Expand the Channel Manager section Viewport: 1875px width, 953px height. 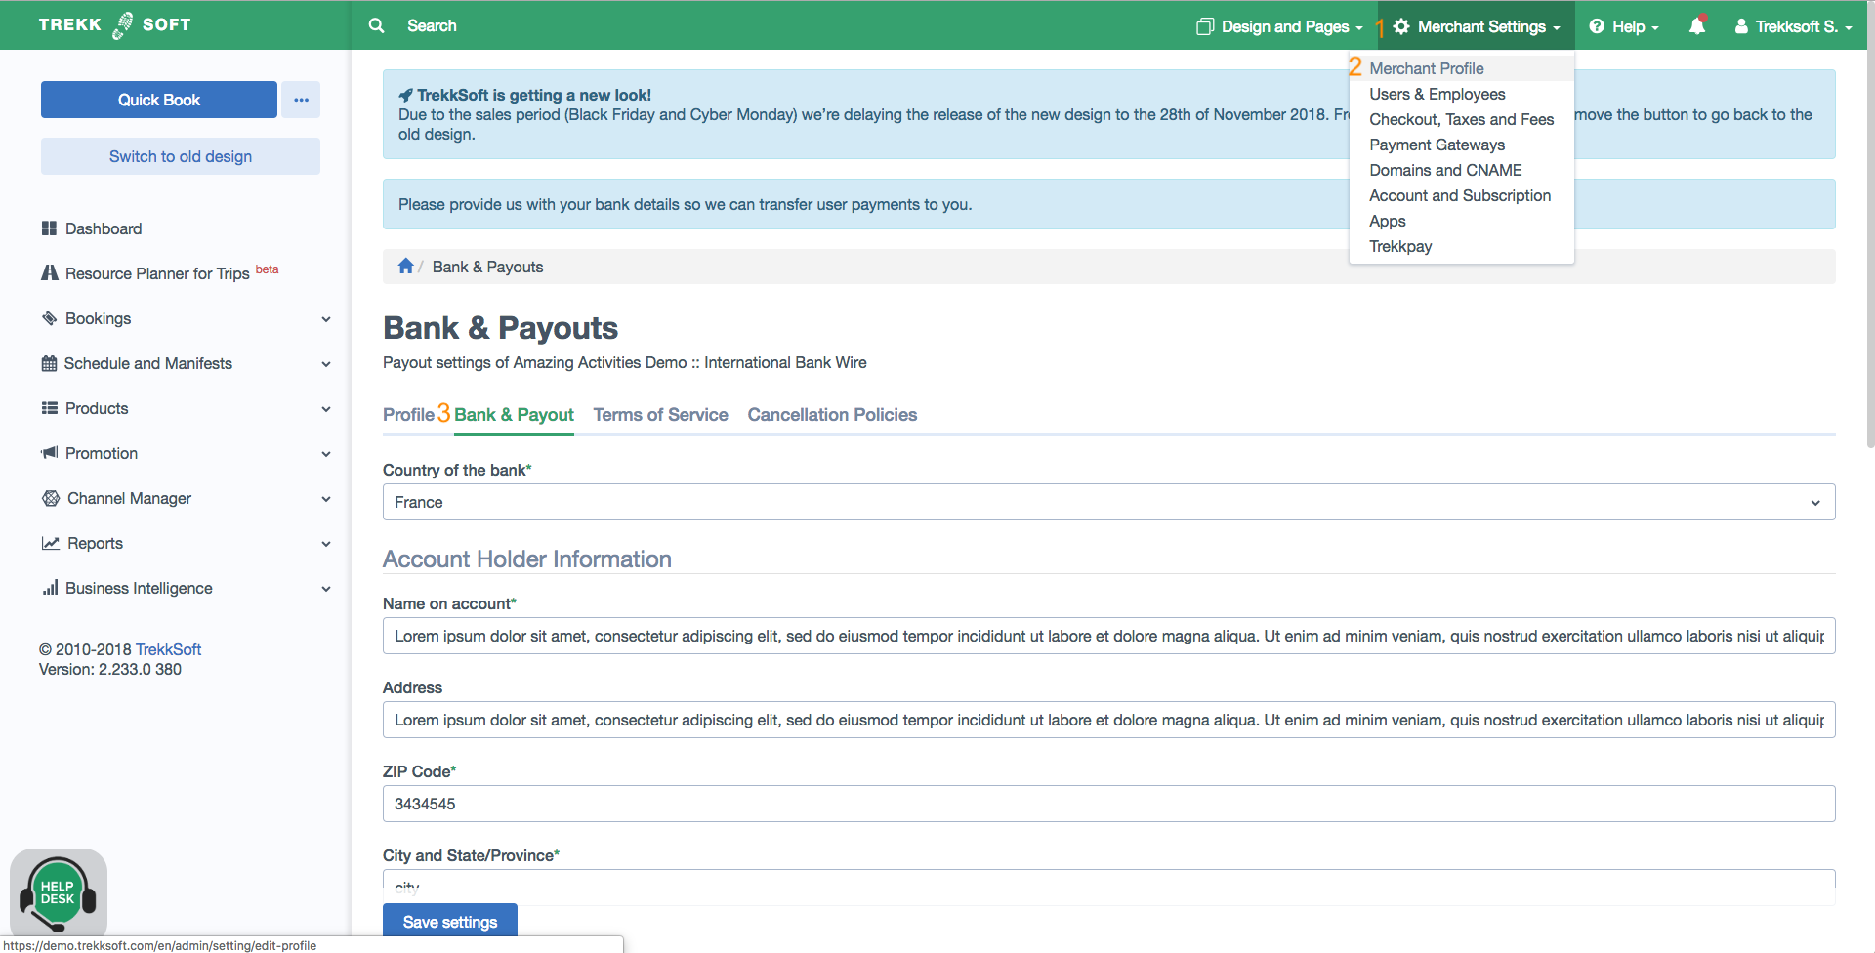[326, 499]
